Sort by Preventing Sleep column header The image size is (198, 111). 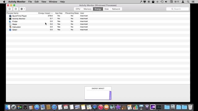72,13
